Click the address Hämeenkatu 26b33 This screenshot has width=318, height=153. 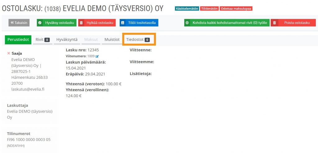30,77
